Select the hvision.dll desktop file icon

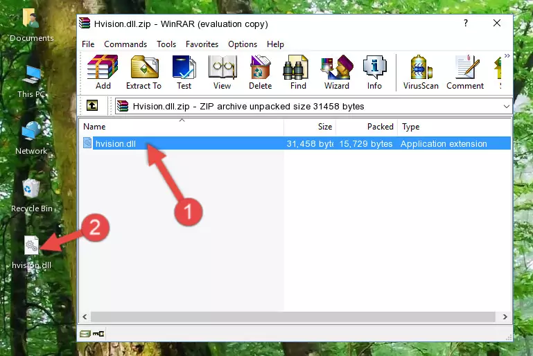32,253
